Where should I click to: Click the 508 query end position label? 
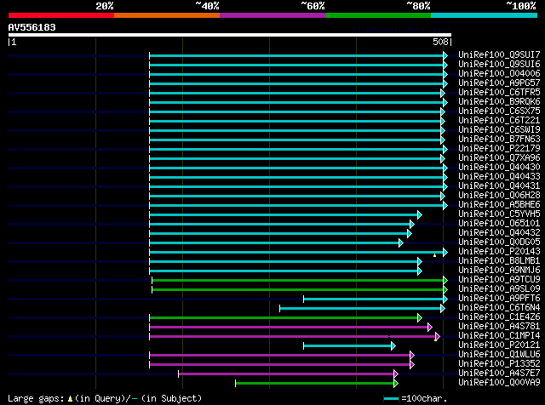click(x=440, y=42)
